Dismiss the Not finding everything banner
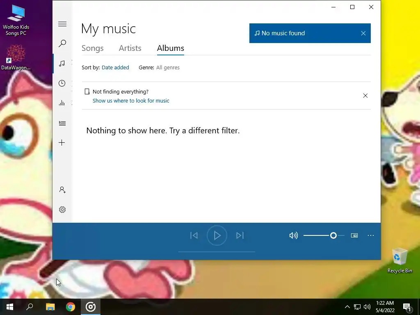Image resolution: width=420 pixels, height=315 pixels. (365, 96)
